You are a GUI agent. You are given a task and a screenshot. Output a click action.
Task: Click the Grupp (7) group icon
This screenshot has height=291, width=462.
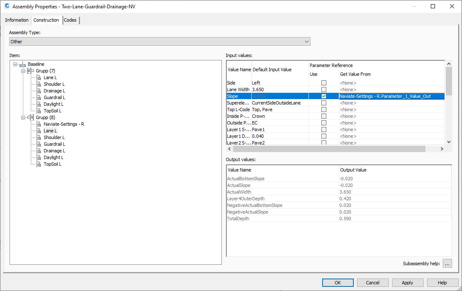30,71
